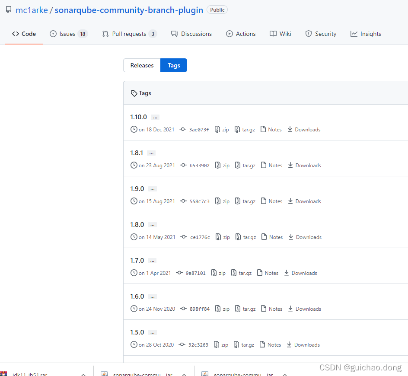The image size is (408, 376).
Task: Click the Notes icon for tag 1.8.1
Action: [x=264, y=165]
